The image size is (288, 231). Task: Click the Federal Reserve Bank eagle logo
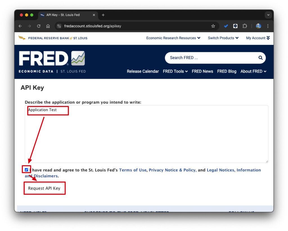(x=22, y=38)
